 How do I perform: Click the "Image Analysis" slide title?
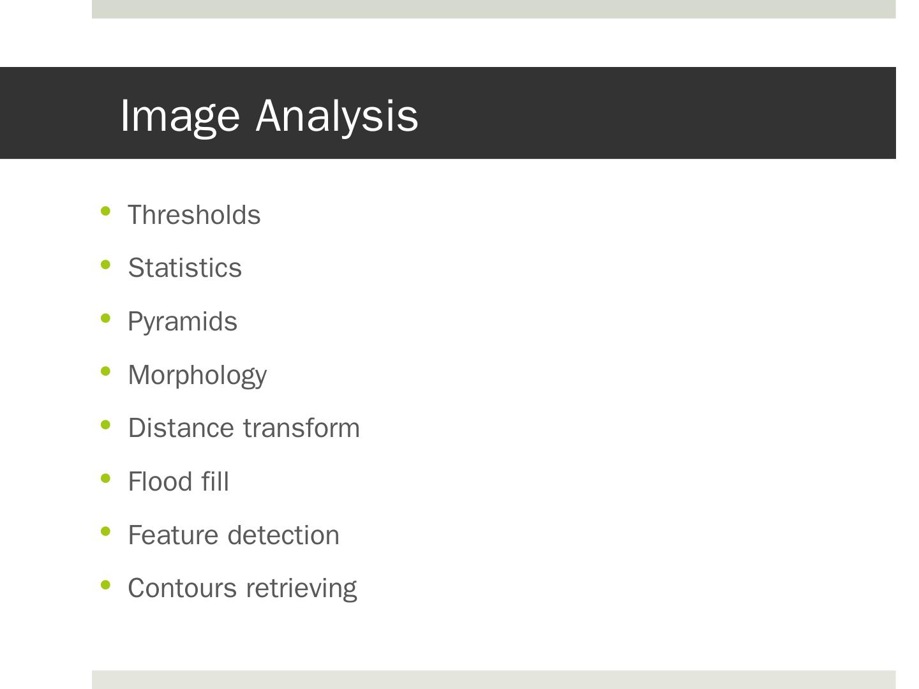pos(269,115)
